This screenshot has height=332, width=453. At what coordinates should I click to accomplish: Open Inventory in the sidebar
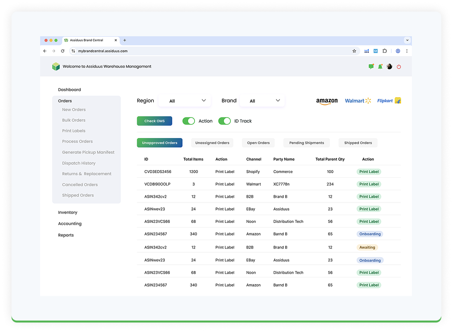pos(68,212)
